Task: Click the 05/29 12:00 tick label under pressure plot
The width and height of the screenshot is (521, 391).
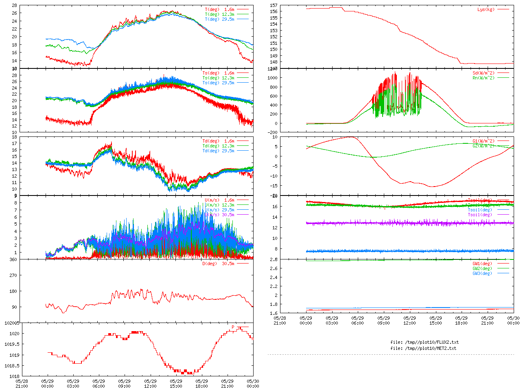Action: 150,384
